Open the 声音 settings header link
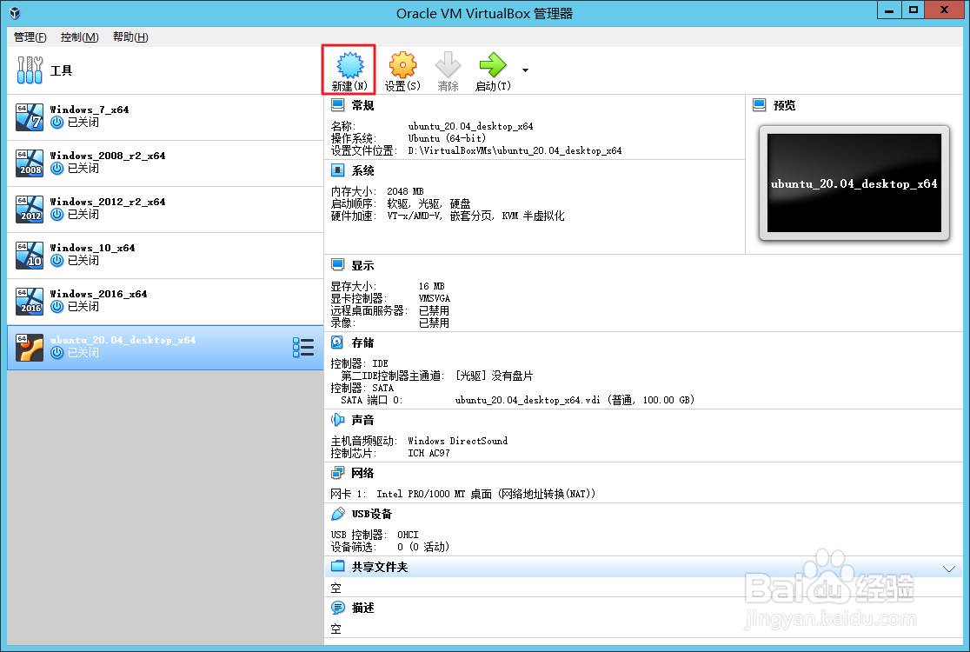This screenshot has width=970, height=652. [x=362, y=420]
